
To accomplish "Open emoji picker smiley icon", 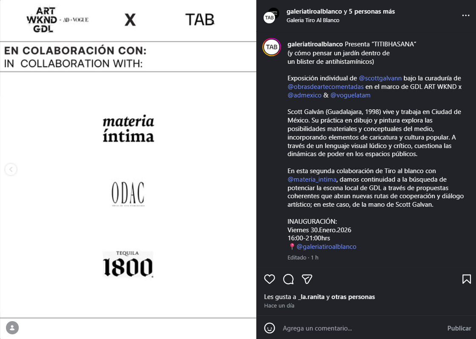I will (270, 328).
